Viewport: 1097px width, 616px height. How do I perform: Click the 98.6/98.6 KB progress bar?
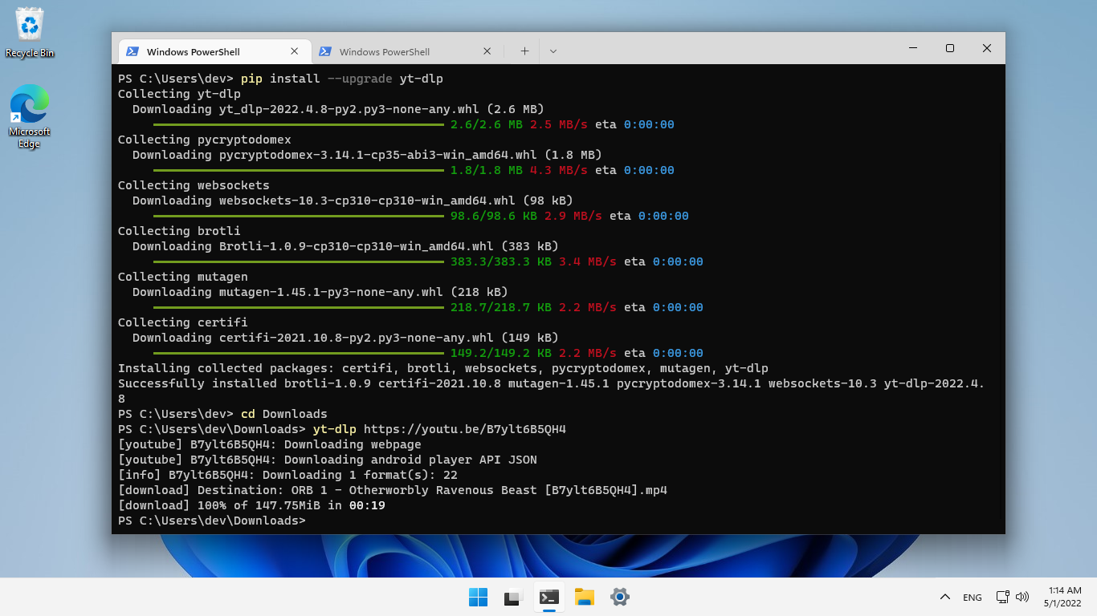tap(298, 216)
